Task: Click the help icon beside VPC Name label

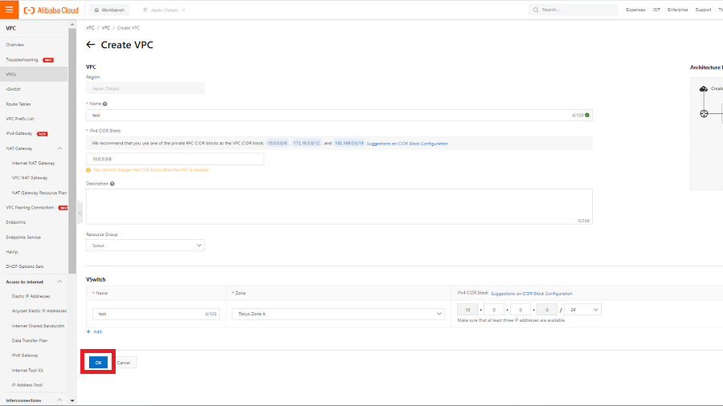Action: click(x=105, y=104)
